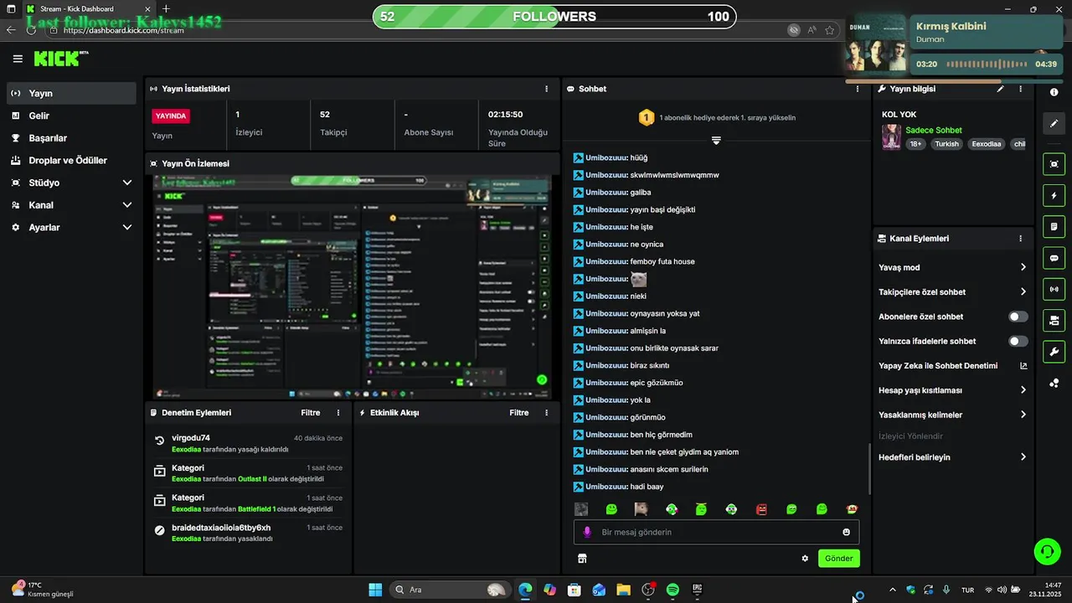The height and width of the screenshot is (603, 1072).
Task: Select the braidedtaxiaoiloia6tby6xh ban entry
Action: [249, 533]
